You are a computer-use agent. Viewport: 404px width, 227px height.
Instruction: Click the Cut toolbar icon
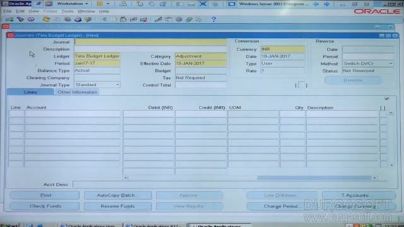105,20
